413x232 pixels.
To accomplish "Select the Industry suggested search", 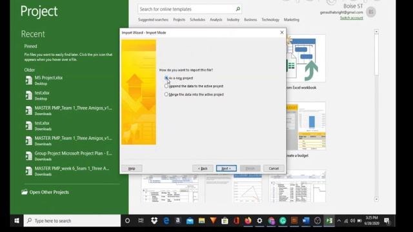I will tap(233, 20).
